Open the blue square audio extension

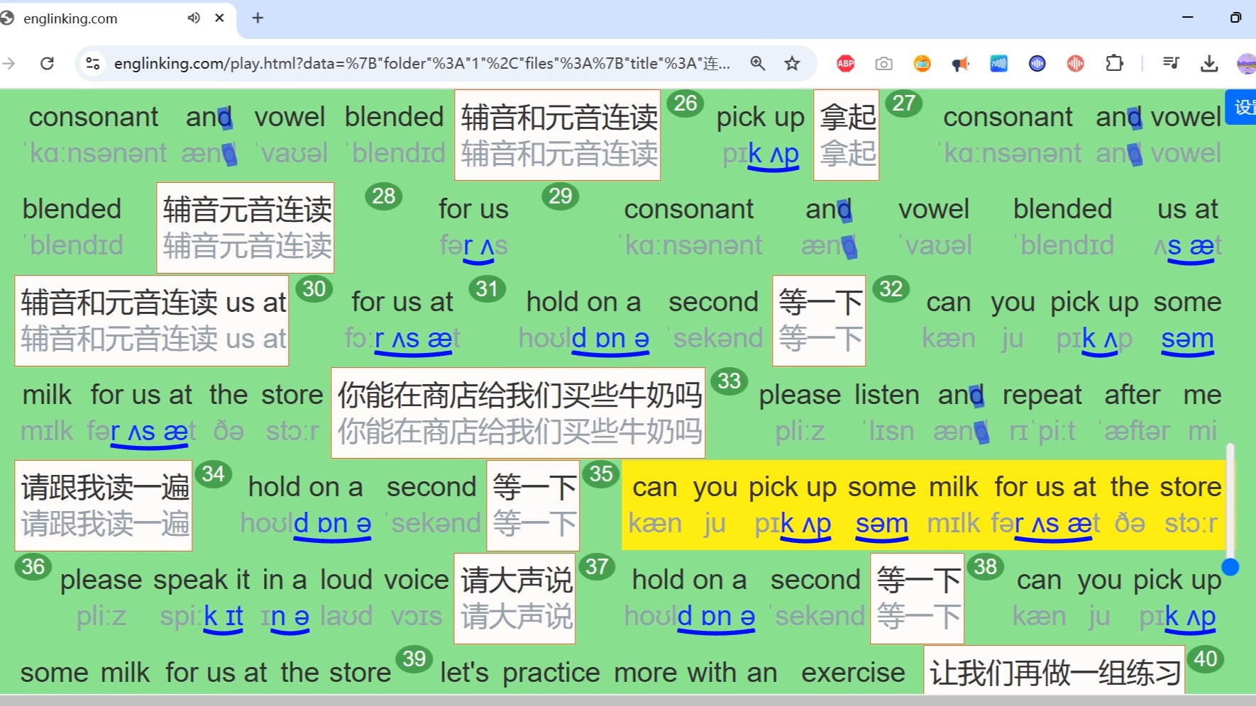coord(998,63)
